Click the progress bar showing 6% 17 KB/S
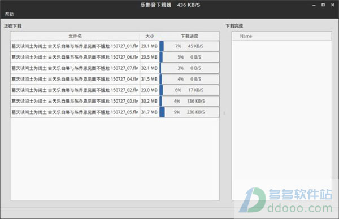This screenshot has width=339, height=219. pos(189,90)
